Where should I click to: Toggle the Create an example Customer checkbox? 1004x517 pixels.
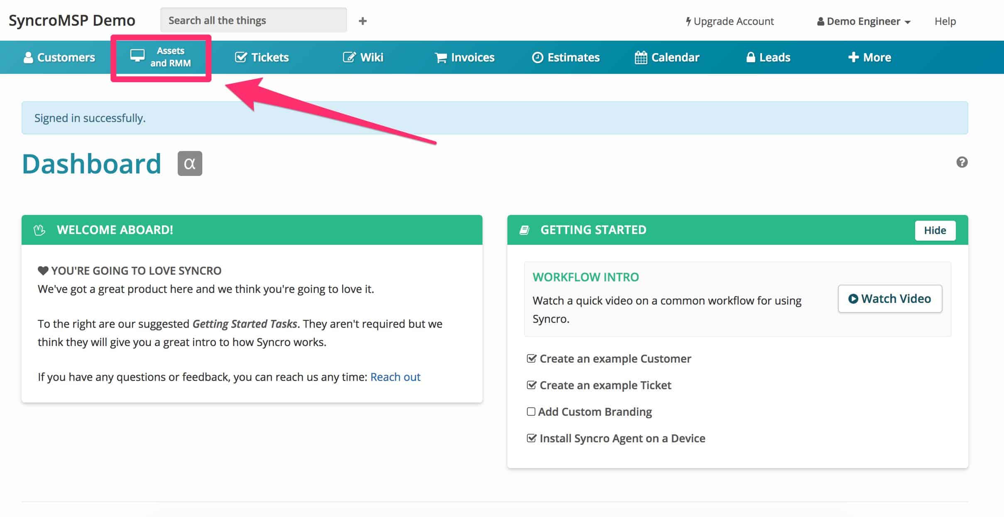tap(531, 358)
